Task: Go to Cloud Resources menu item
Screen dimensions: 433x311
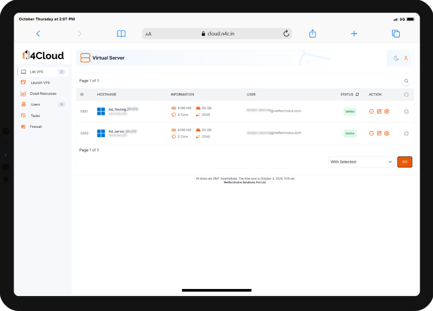Action: tap(43, 94)
